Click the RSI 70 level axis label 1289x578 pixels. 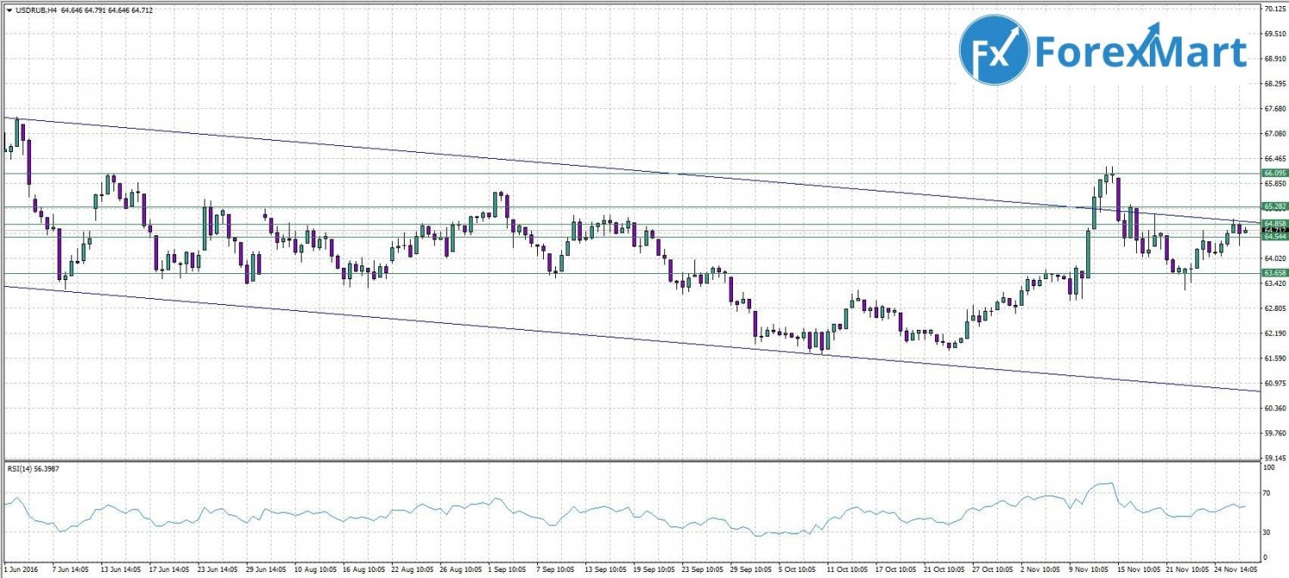[x=1267, y=493]
